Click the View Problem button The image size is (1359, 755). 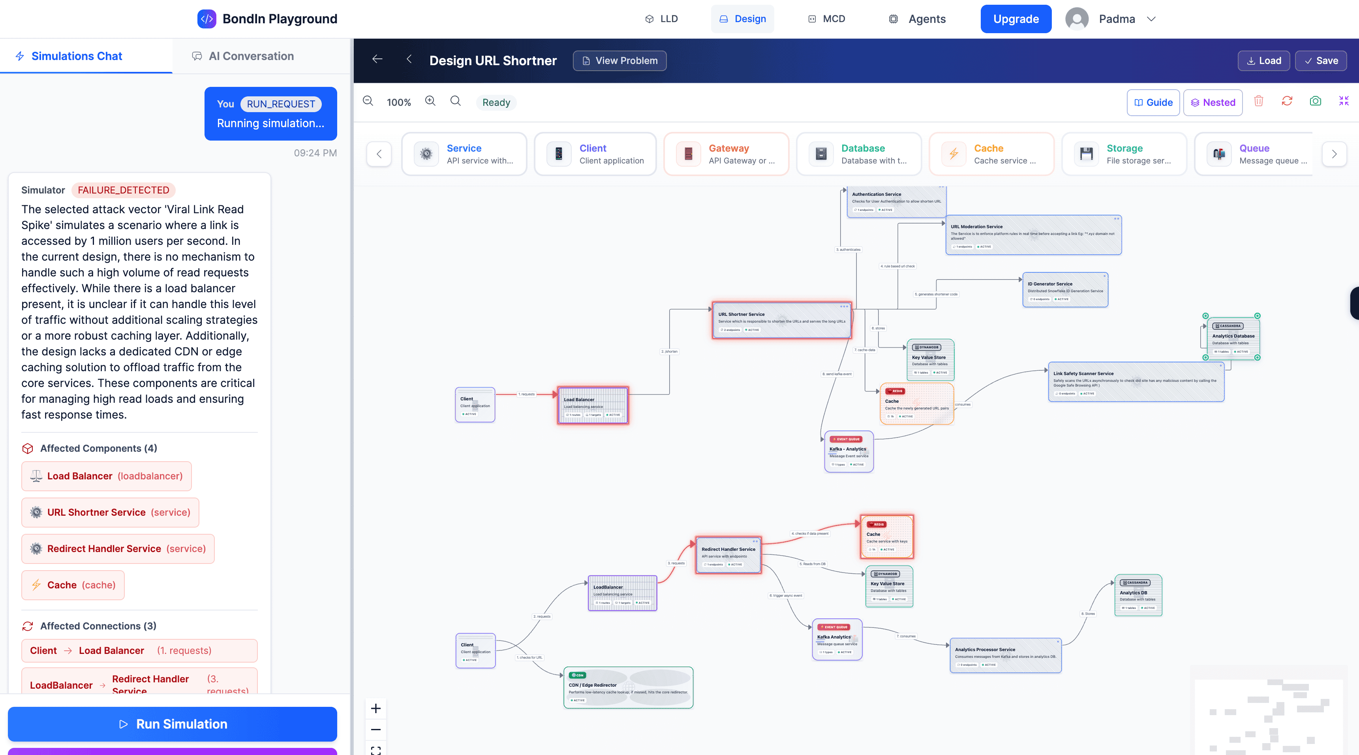619,61
